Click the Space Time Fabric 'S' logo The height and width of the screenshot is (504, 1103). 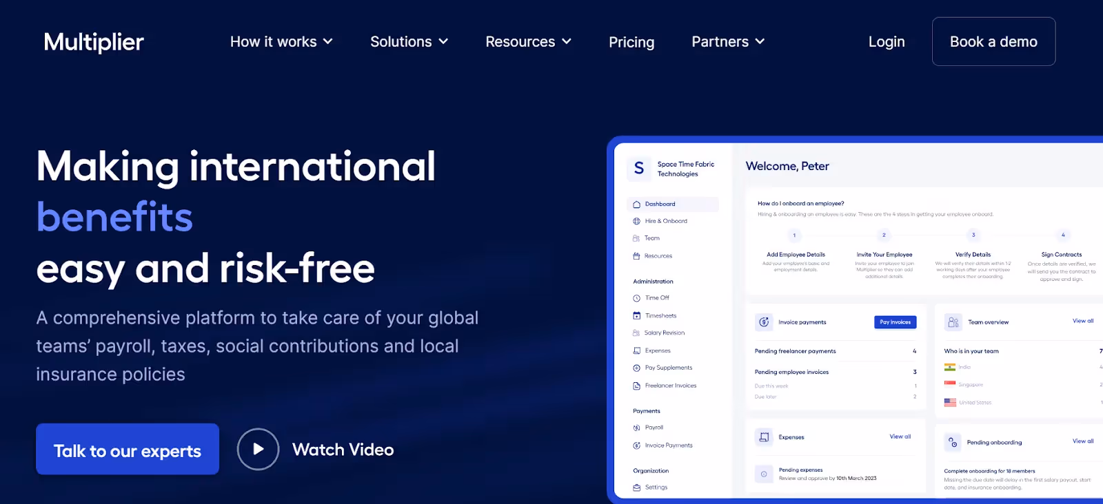(639, 168)
